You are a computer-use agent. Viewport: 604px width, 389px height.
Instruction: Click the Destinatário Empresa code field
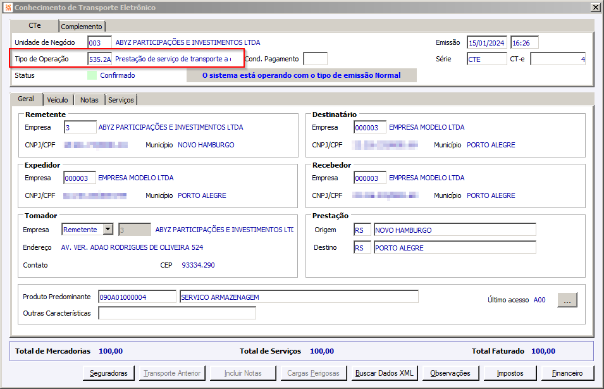pos(370,127)
